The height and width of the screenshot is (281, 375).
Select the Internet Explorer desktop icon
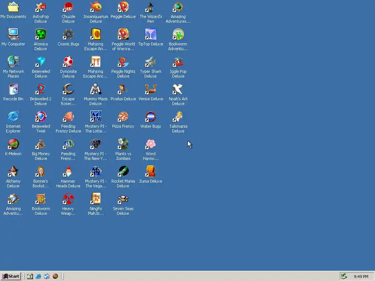(x=13, y=117)
